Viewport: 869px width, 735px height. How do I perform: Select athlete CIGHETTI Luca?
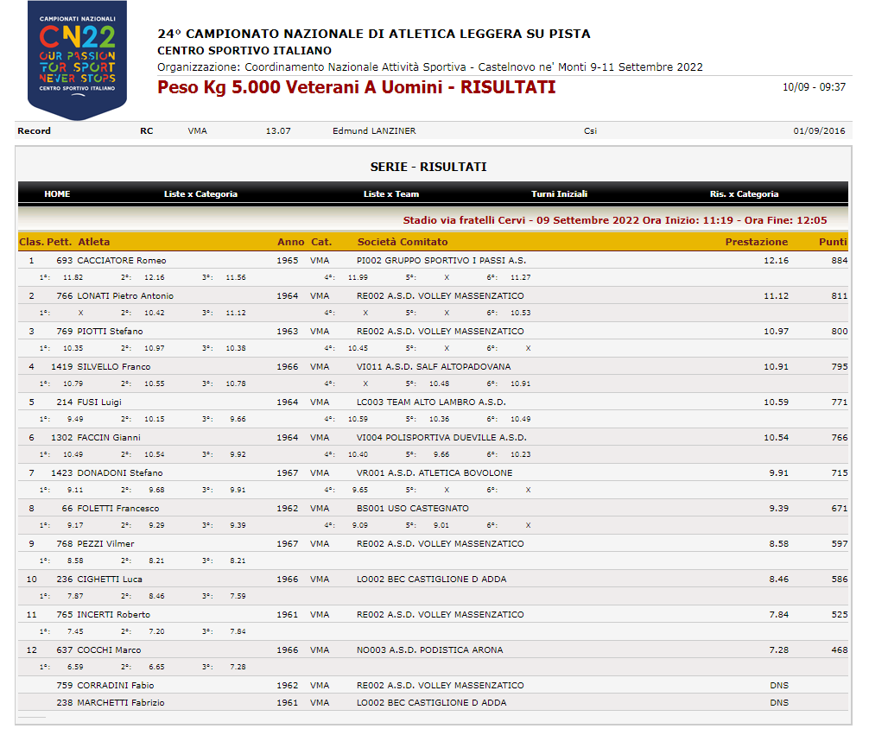[x=110, y=580]
